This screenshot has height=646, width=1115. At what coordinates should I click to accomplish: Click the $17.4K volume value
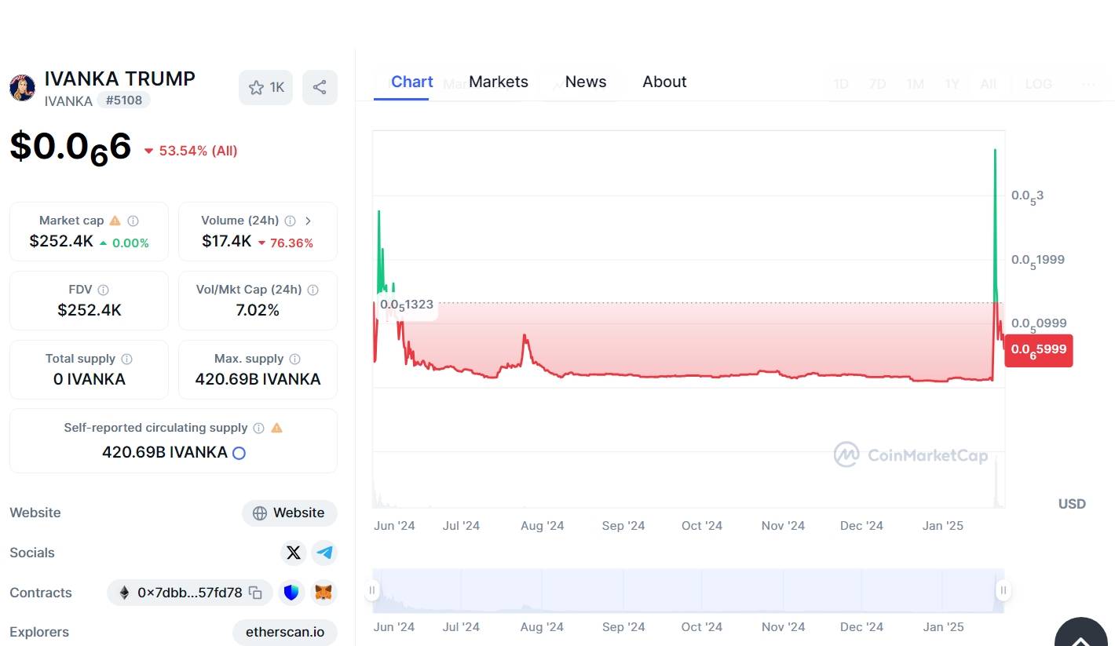pyautogui.click(x=227, y=242)
